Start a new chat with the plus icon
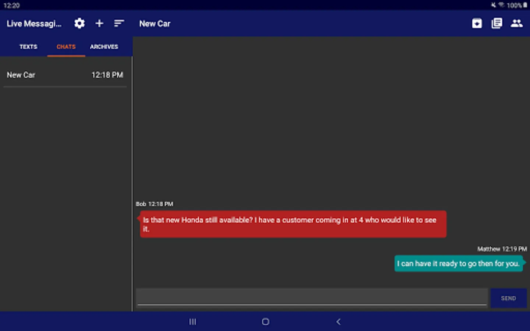 click(99, 24)
